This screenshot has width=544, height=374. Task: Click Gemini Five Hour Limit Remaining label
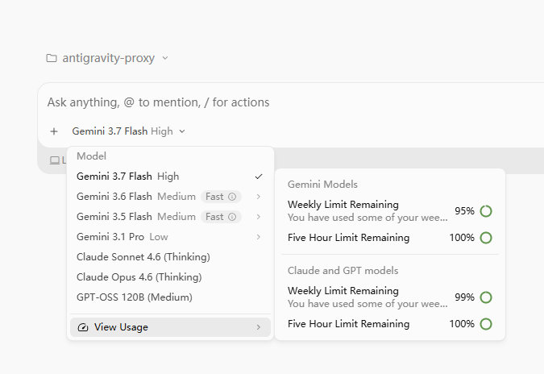(x=348, y=238)
